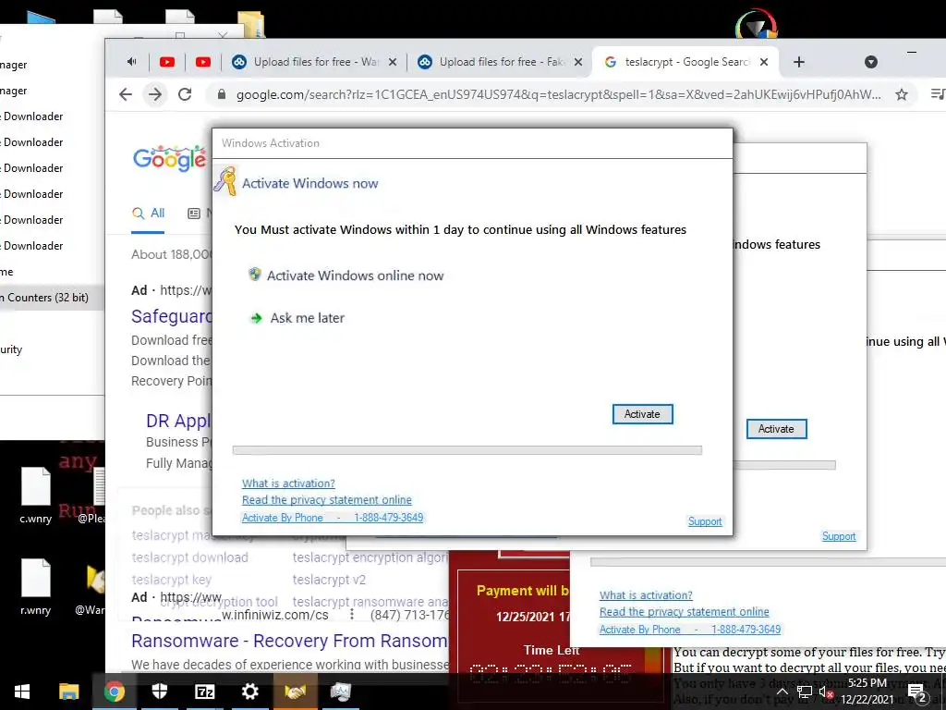Open a new Chrome tab
Screen dimensions: 946x710
point(799,62)
